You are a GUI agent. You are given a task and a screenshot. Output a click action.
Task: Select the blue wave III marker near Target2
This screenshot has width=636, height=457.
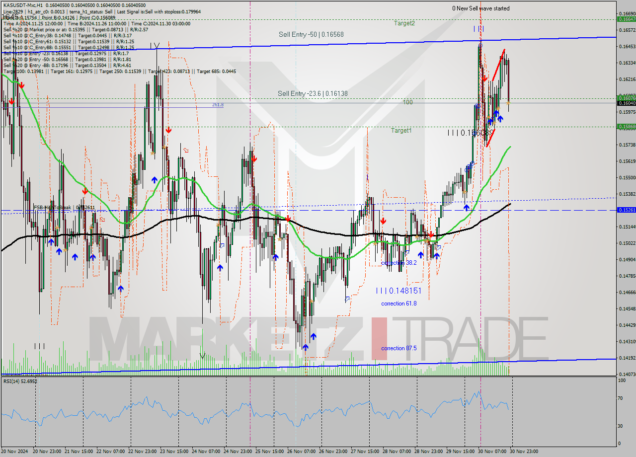click(478, 29)
